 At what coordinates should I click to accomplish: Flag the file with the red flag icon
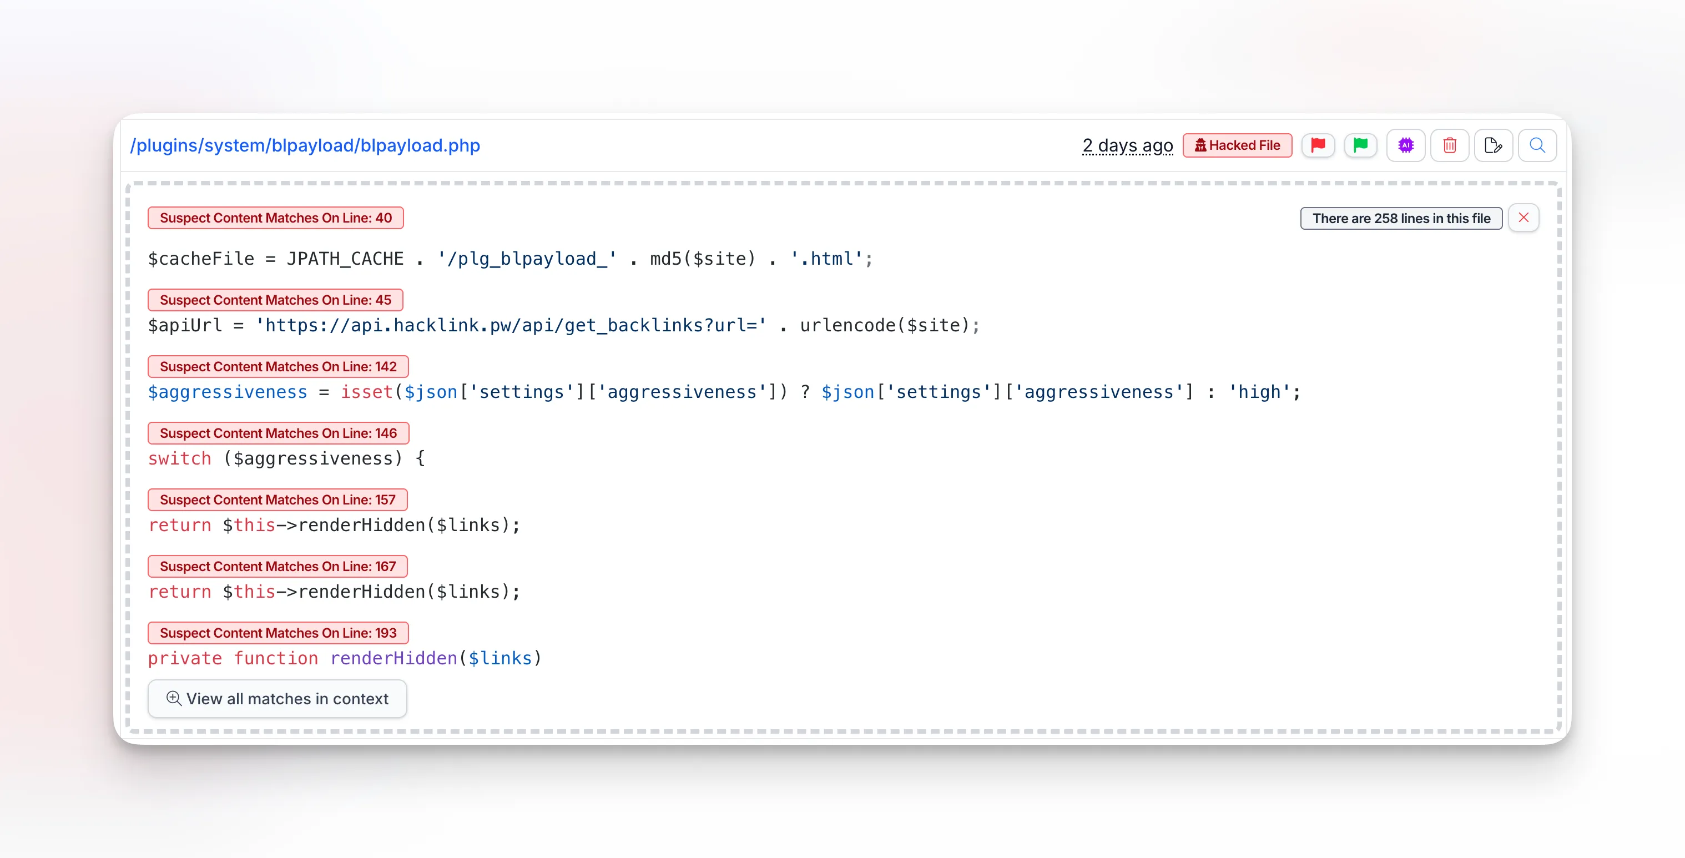click(x=1318, y=145)
